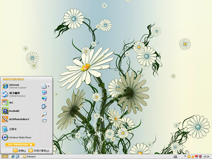The height and width of the screenshot is (159, 212).
Task: Open Notepad (记事本) entry
Action: 9,129
